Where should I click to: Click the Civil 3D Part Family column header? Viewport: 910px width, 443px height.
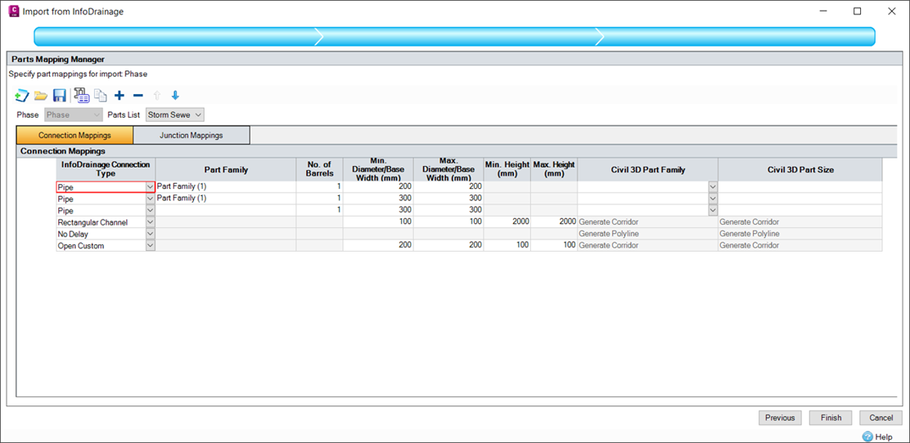pyautogui.click(x=647, y=169)
